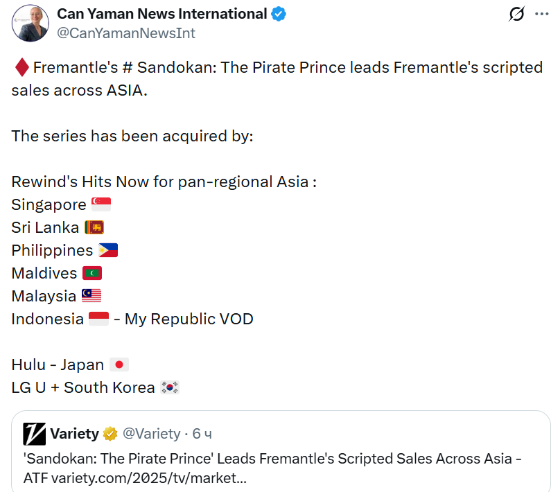Screen dimensions: 551x492
Task: Click the quoted post's 6 ч timestamp
Action: point(202,434)
